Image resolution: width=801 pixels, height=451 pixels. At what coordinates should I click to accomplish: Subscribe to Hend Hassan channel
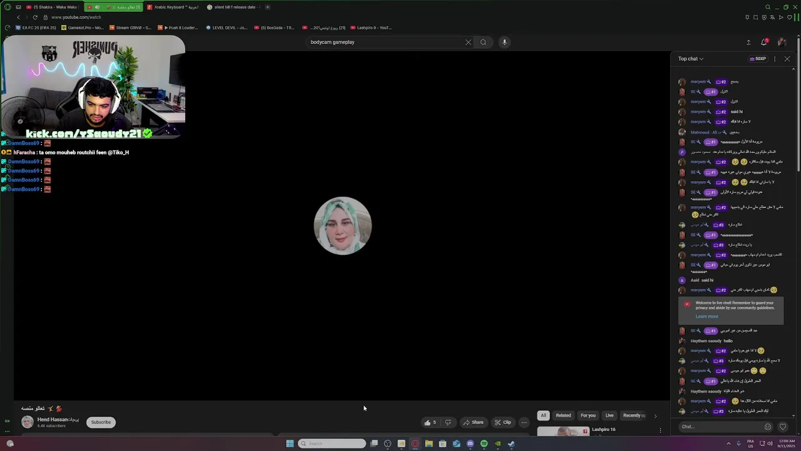click(101, 422)
